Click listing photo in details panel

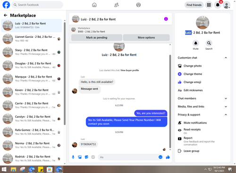pos(202,23)
